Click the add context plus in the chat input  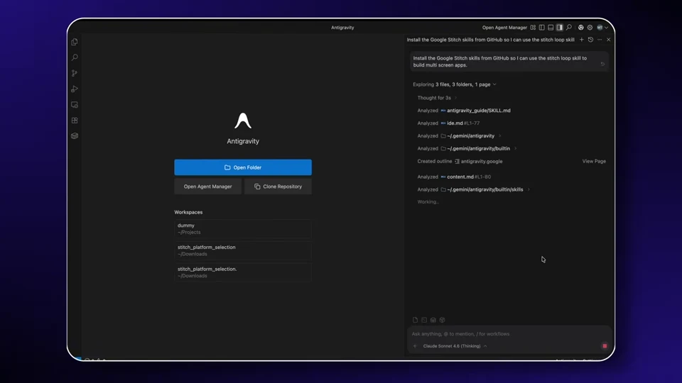[415, 346]
